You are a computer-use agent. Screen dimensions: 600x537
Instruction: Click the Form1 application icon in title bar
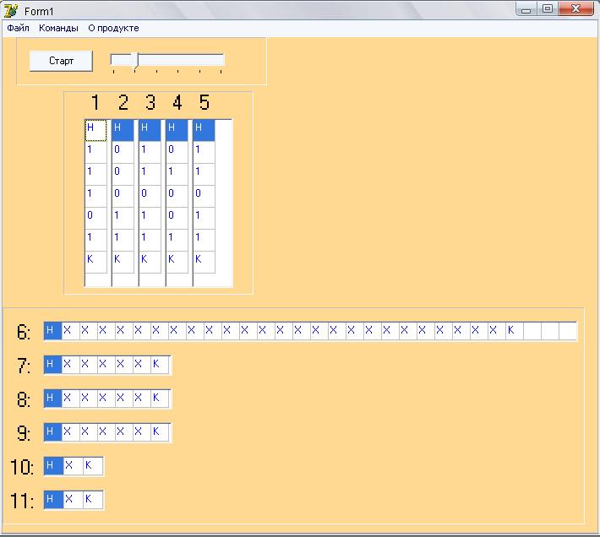point(11,11)
